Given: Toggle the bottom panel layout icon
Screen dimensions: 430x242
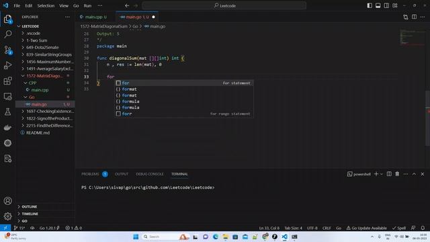Looking at the screenshot, I should [378, 5].
